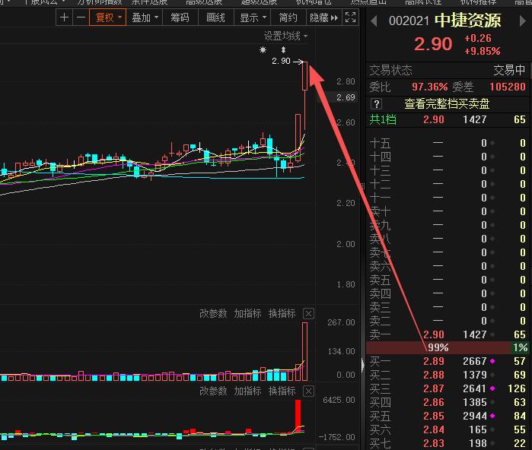
Task: Toggle fullscreen chart icon
Action: [x=350, y=17]
